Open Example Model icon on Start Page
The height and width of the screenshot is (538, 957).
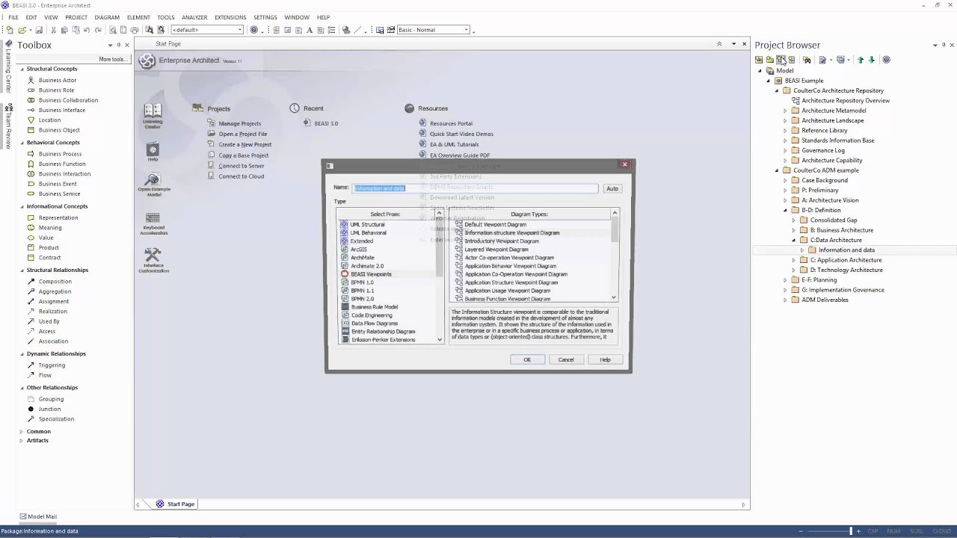click(153, 185)
